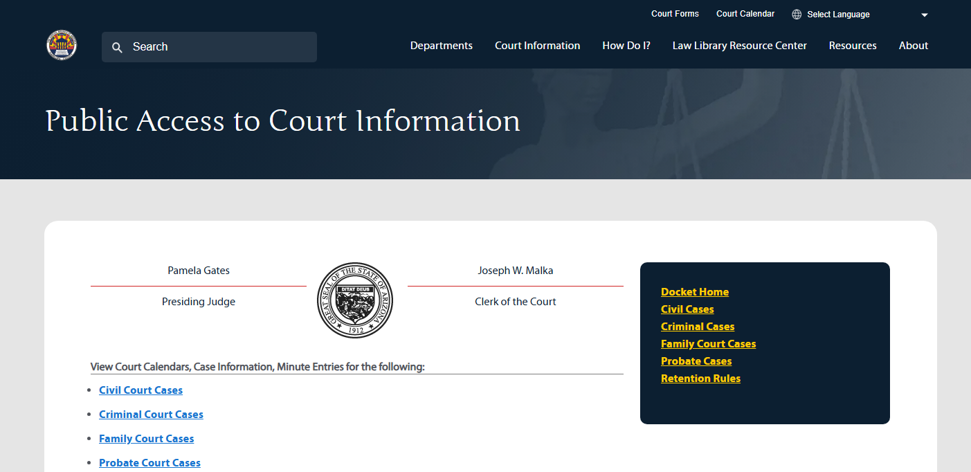This screenshot has height=472, width=971.
Task: Click the magnifying glass search icon
Action: (x=118, y=47)
